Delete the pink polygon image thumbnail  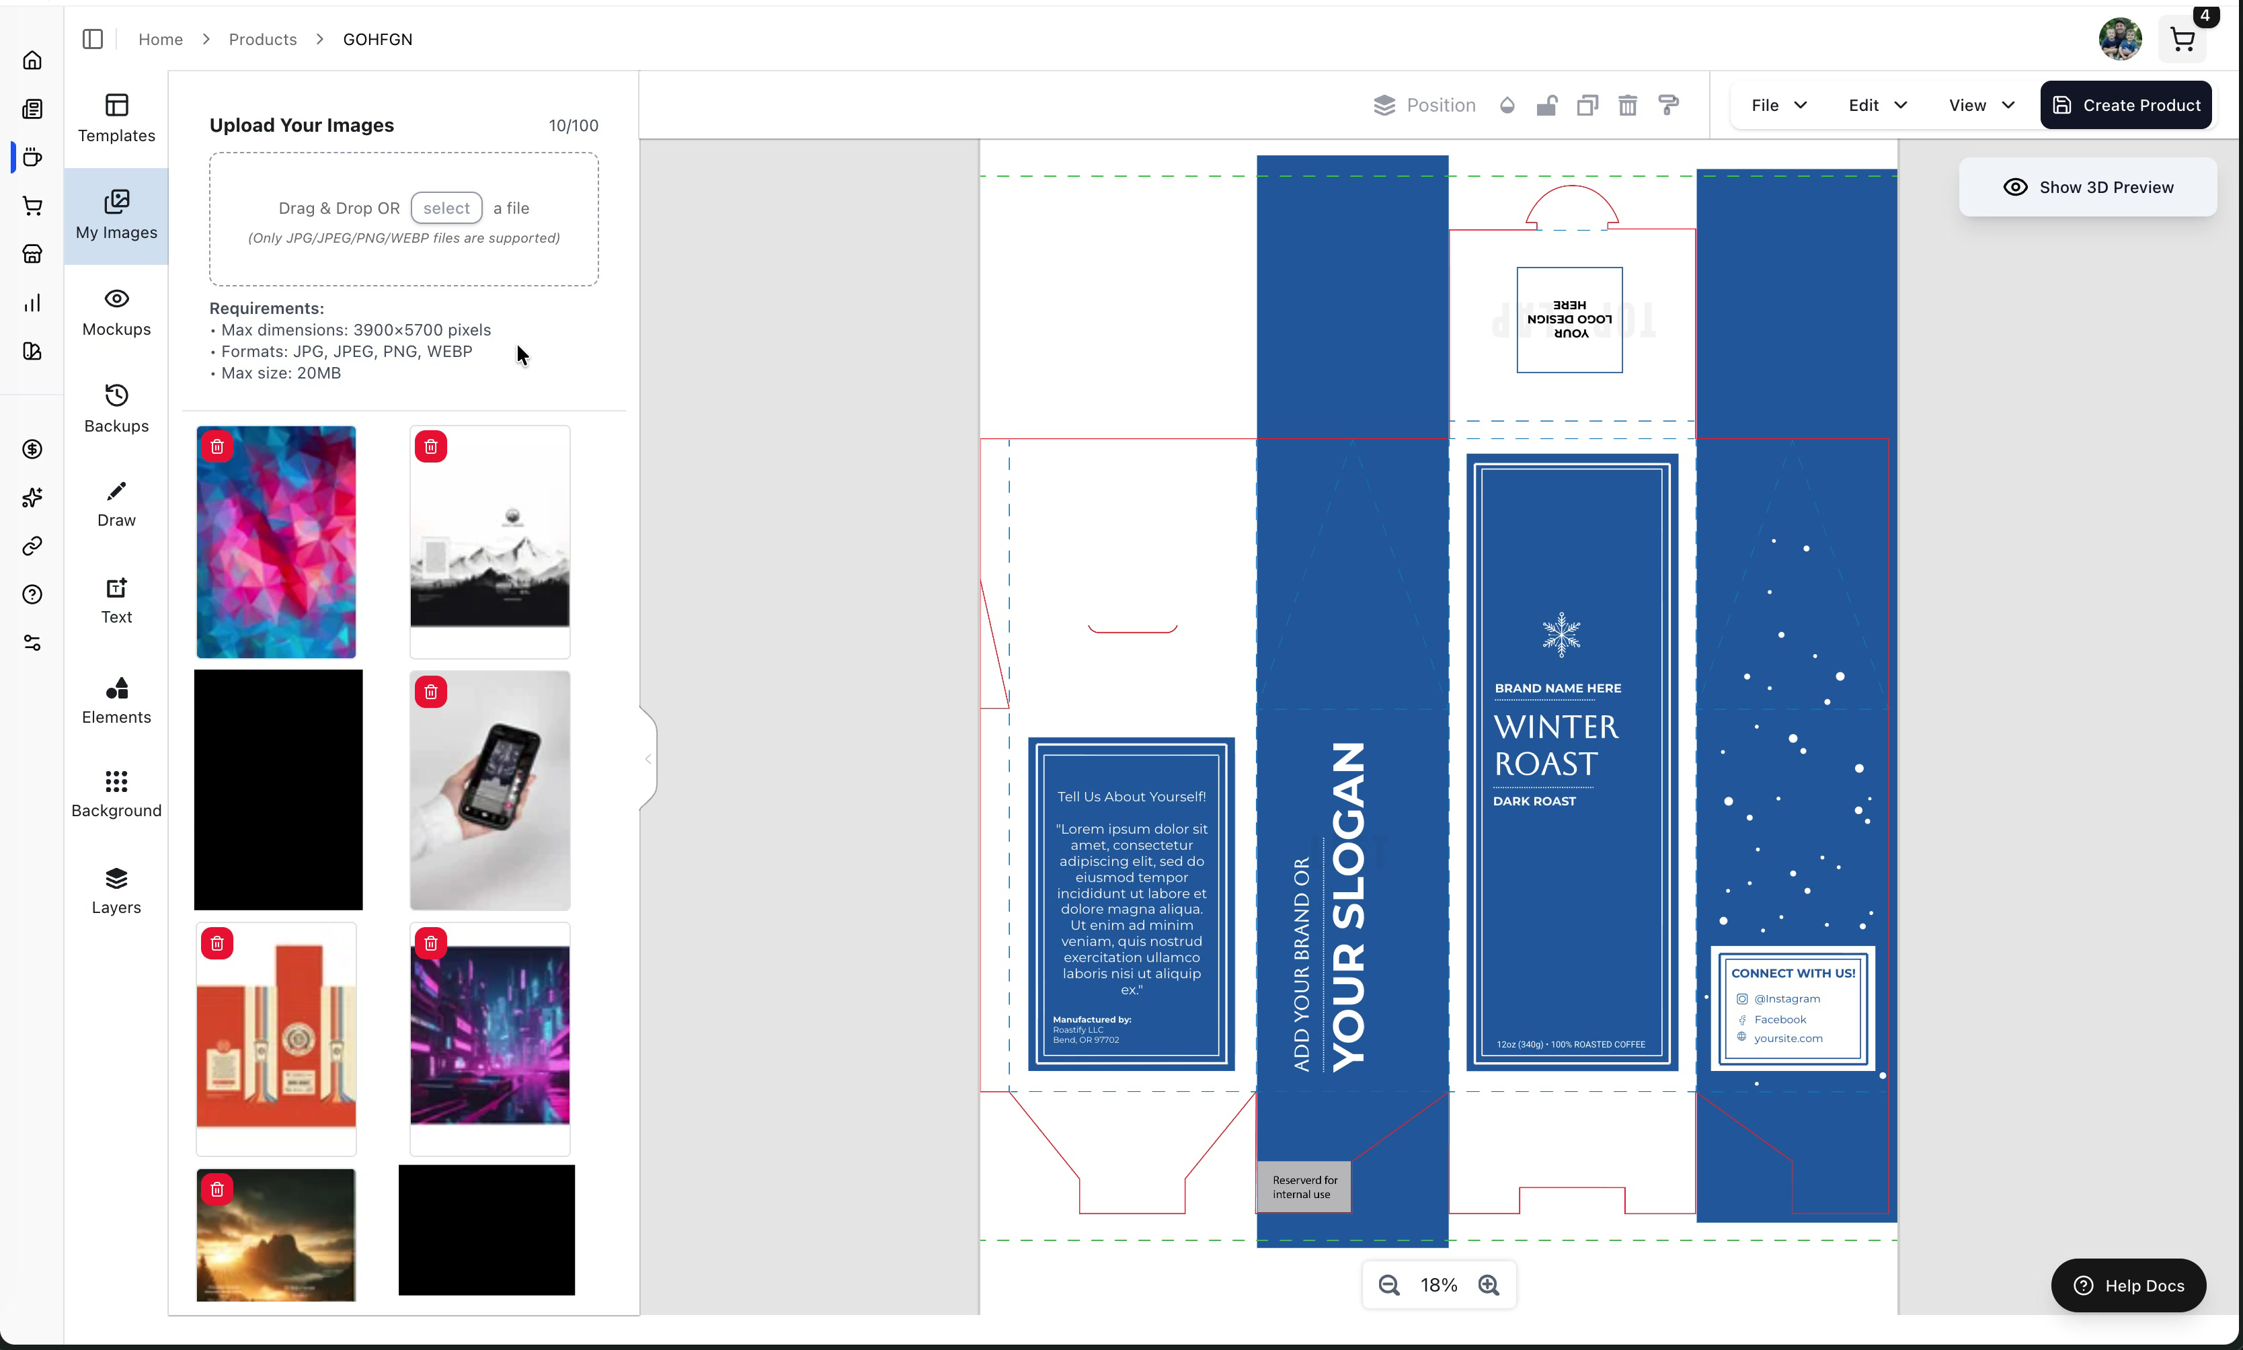217,446
